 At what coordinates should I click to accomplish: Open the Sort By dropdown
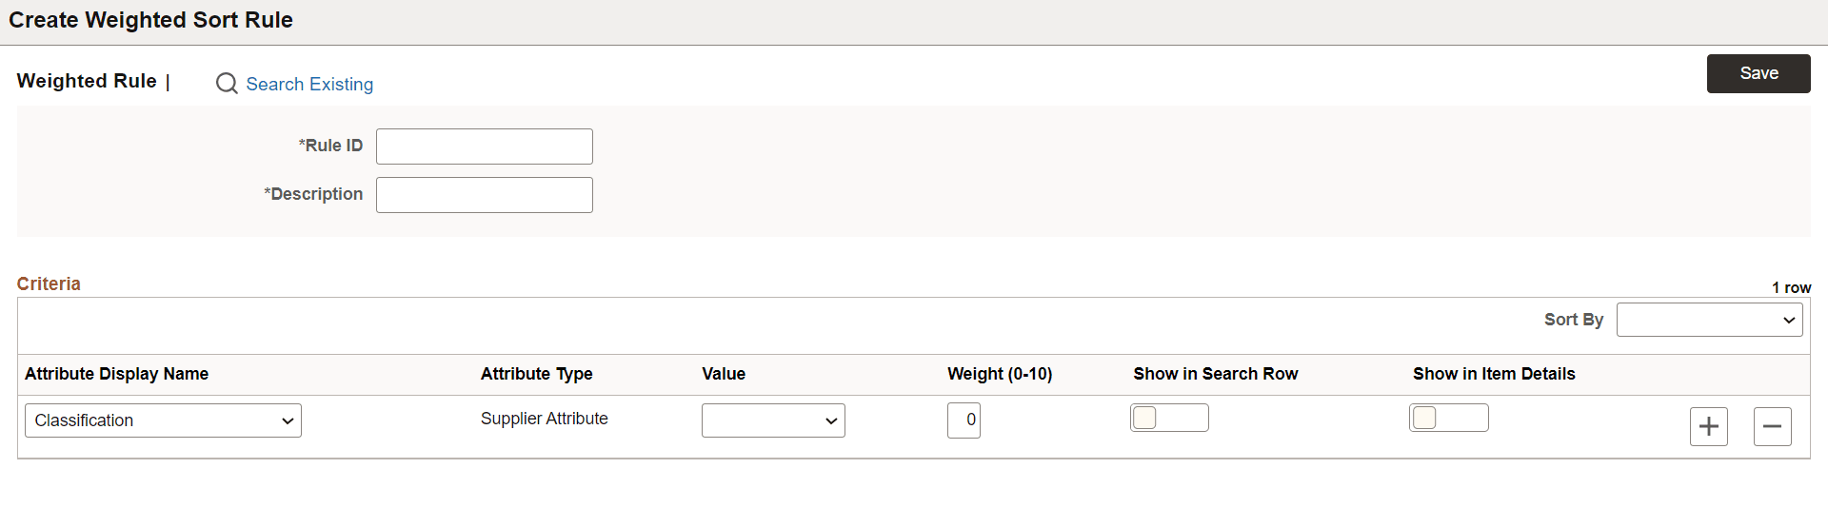pos(1709,320)
